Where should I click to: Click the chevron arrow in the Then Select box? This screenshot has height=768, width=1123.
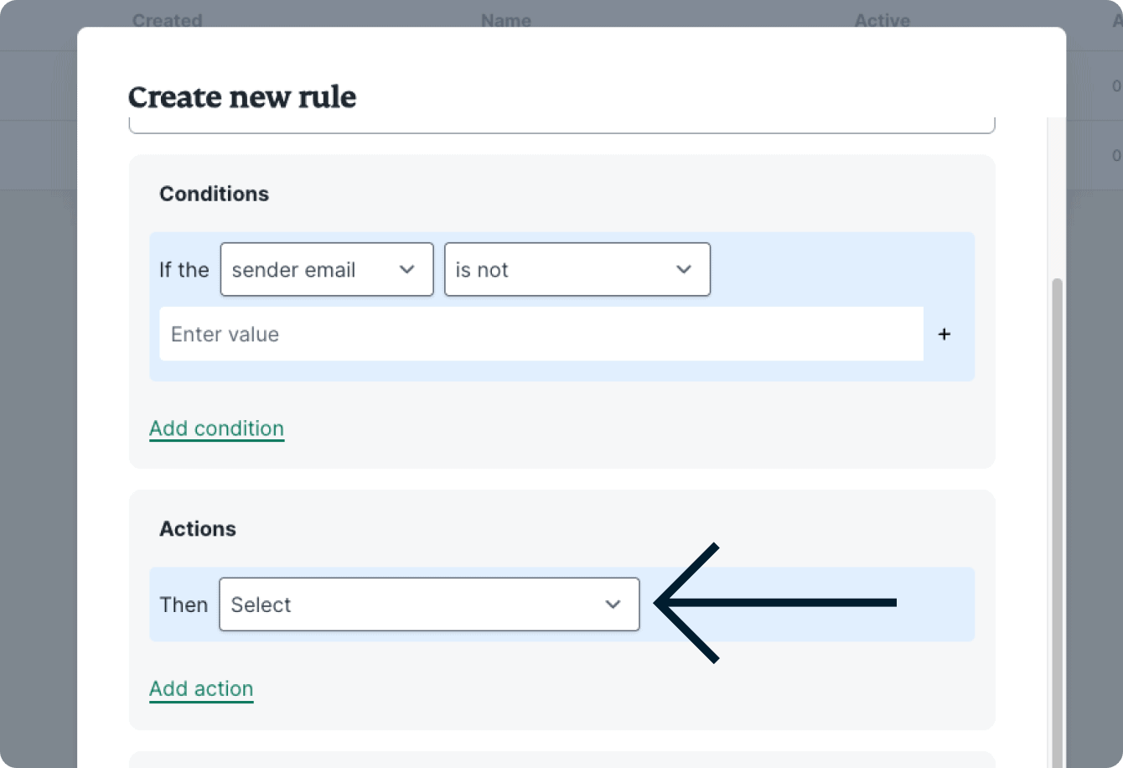click(613, 605)
